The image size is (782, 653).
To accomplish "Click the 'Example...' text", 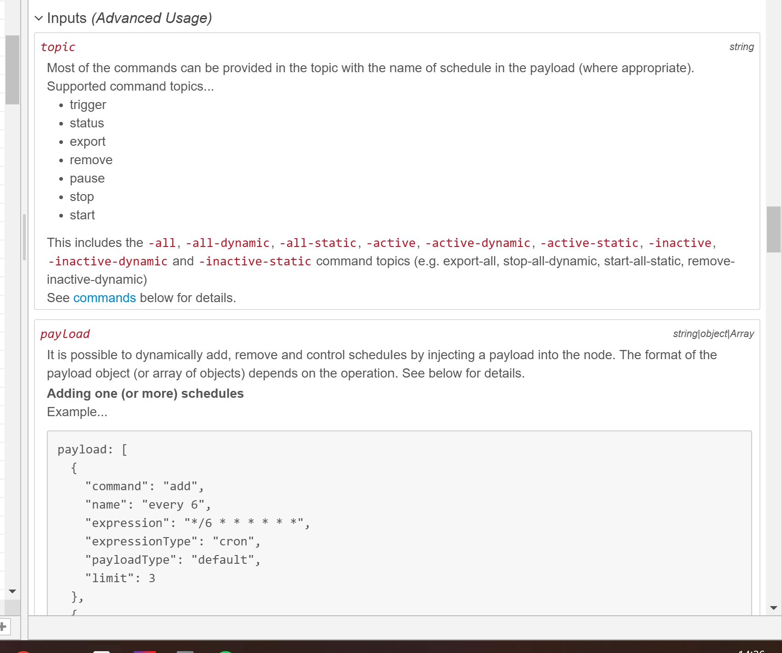I will tap(77, 412).
